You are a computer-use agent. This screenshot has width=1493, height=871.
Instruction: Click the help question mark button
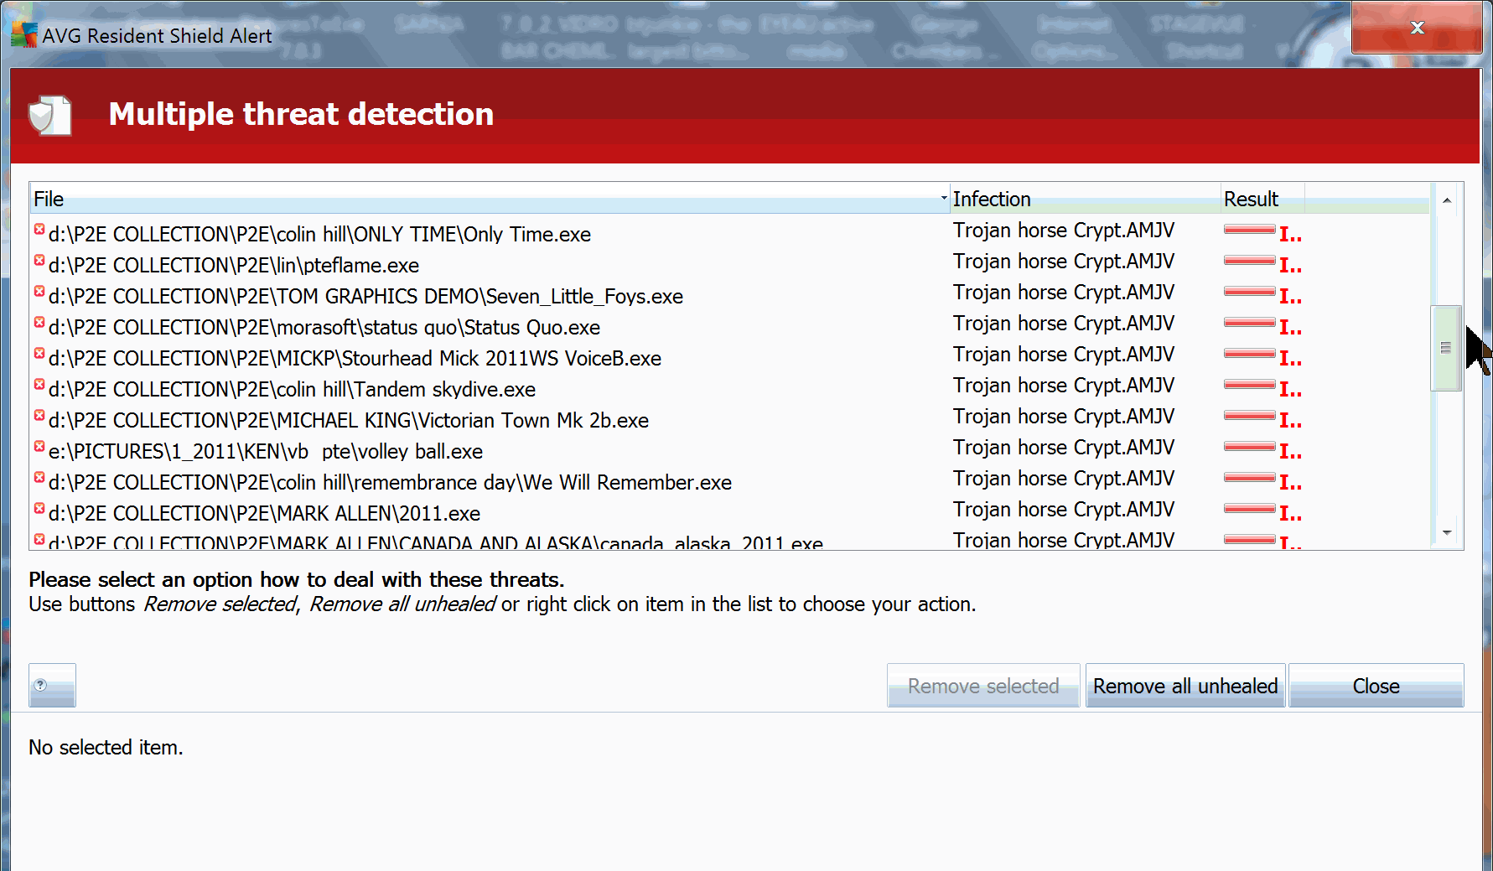51,685
